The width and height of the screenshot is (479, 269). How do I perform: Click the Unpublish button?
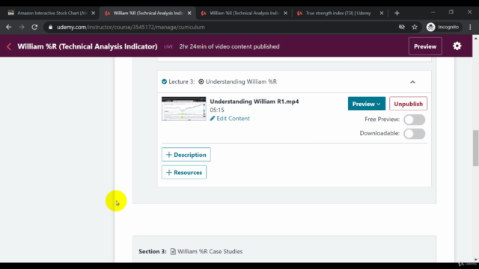pyautogui.click(x=408, y=104)
